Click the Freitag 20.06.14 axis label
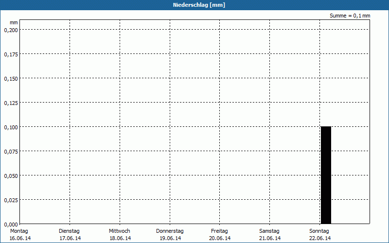This screenshot has width=389, height=243. pos(219,234)
